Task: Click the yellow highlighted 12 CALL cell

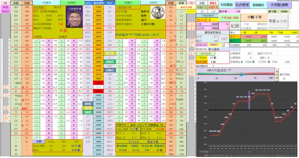Action: (x=88, y=108)
